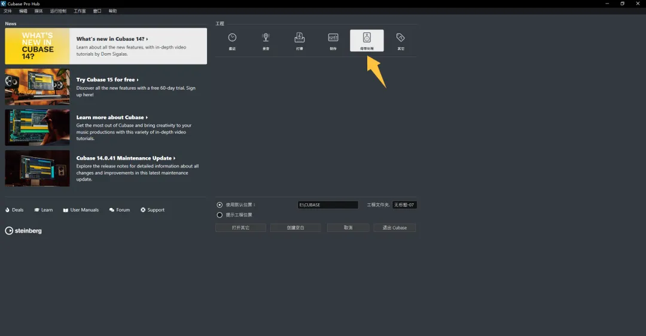Viewport: 646px width, 336px height.
Task: Open the 文件 menu
Action: (x=8, y=11)
